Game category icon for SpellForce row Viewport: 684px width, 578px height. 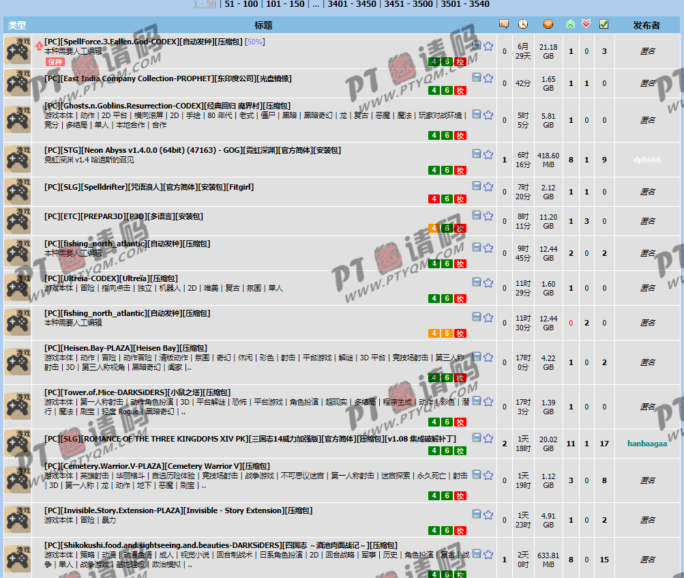click(18, 50)
